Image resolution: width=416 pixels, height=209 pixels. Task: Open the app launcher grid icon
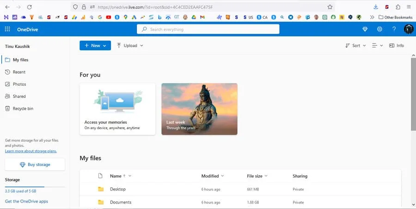tap(7, 29)
